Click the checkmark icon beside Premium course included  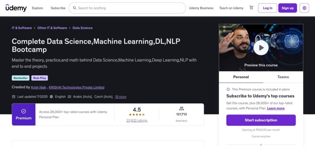228,89
